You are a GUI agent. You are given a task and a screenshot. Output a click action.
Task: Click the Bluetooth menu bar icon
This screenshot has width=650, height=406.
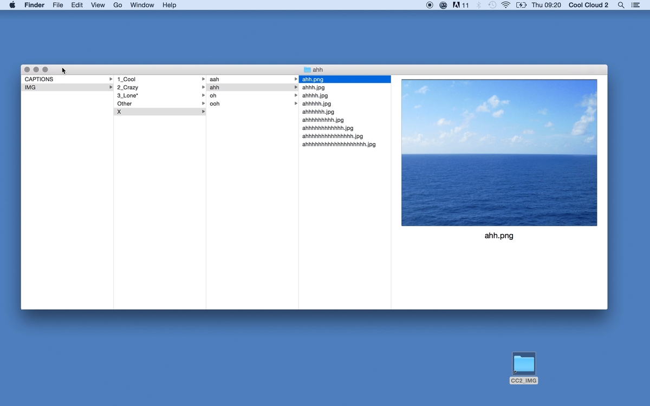tap(479, 5)
